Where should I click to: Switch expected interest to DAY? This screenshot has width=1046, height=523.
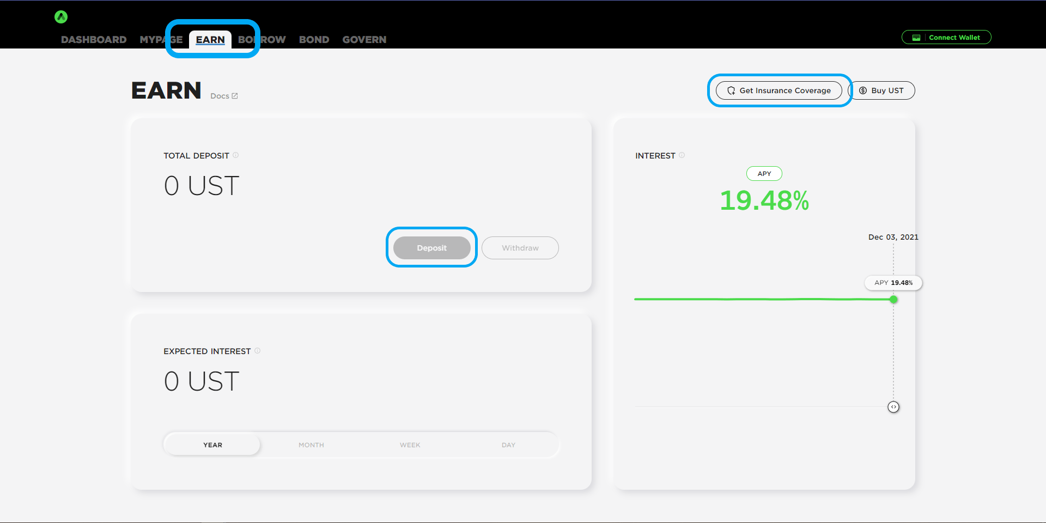508,445
